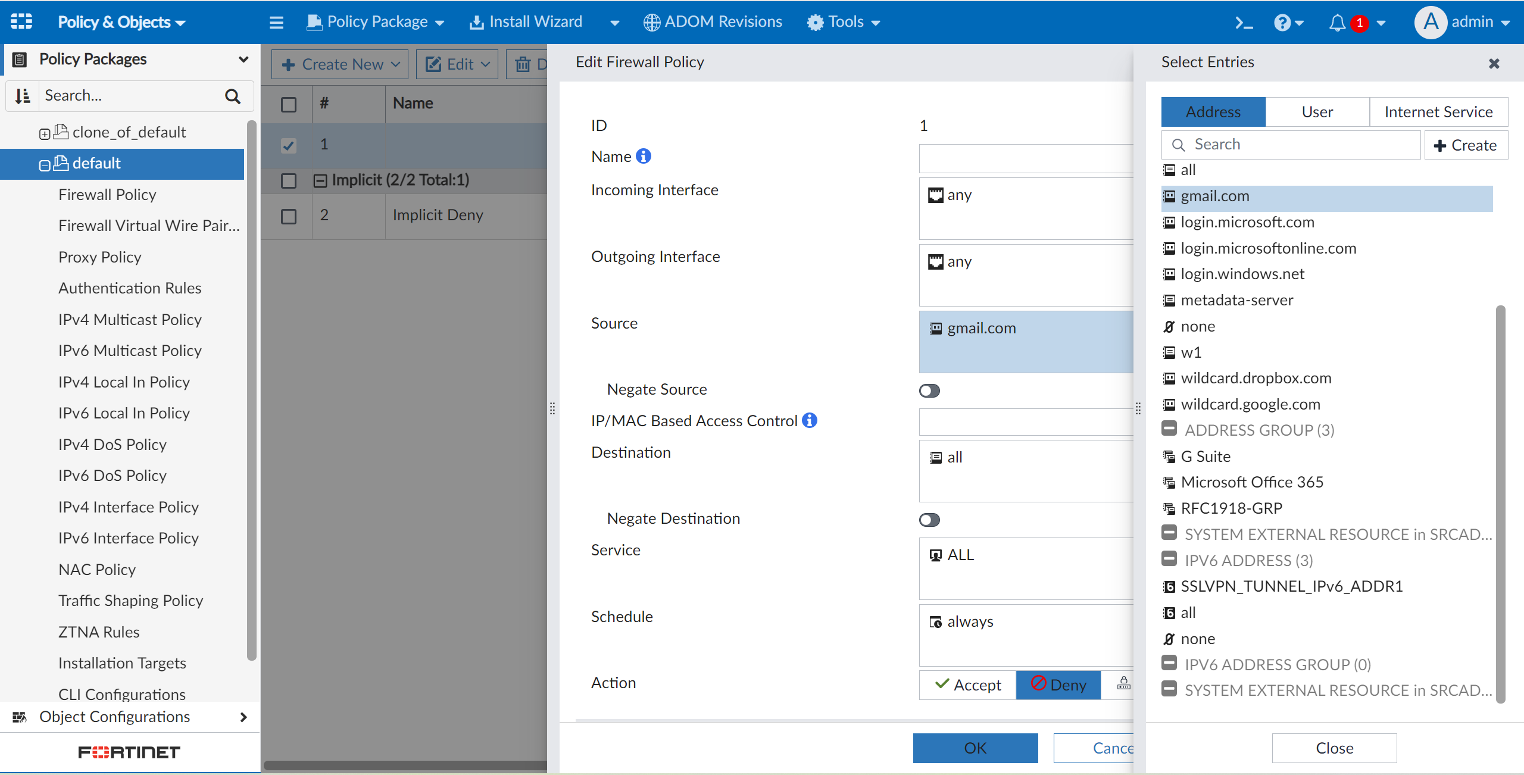Click the IP/MAC Based Access Control info icon
The image size is (1524, 775).
coord(810,420)
